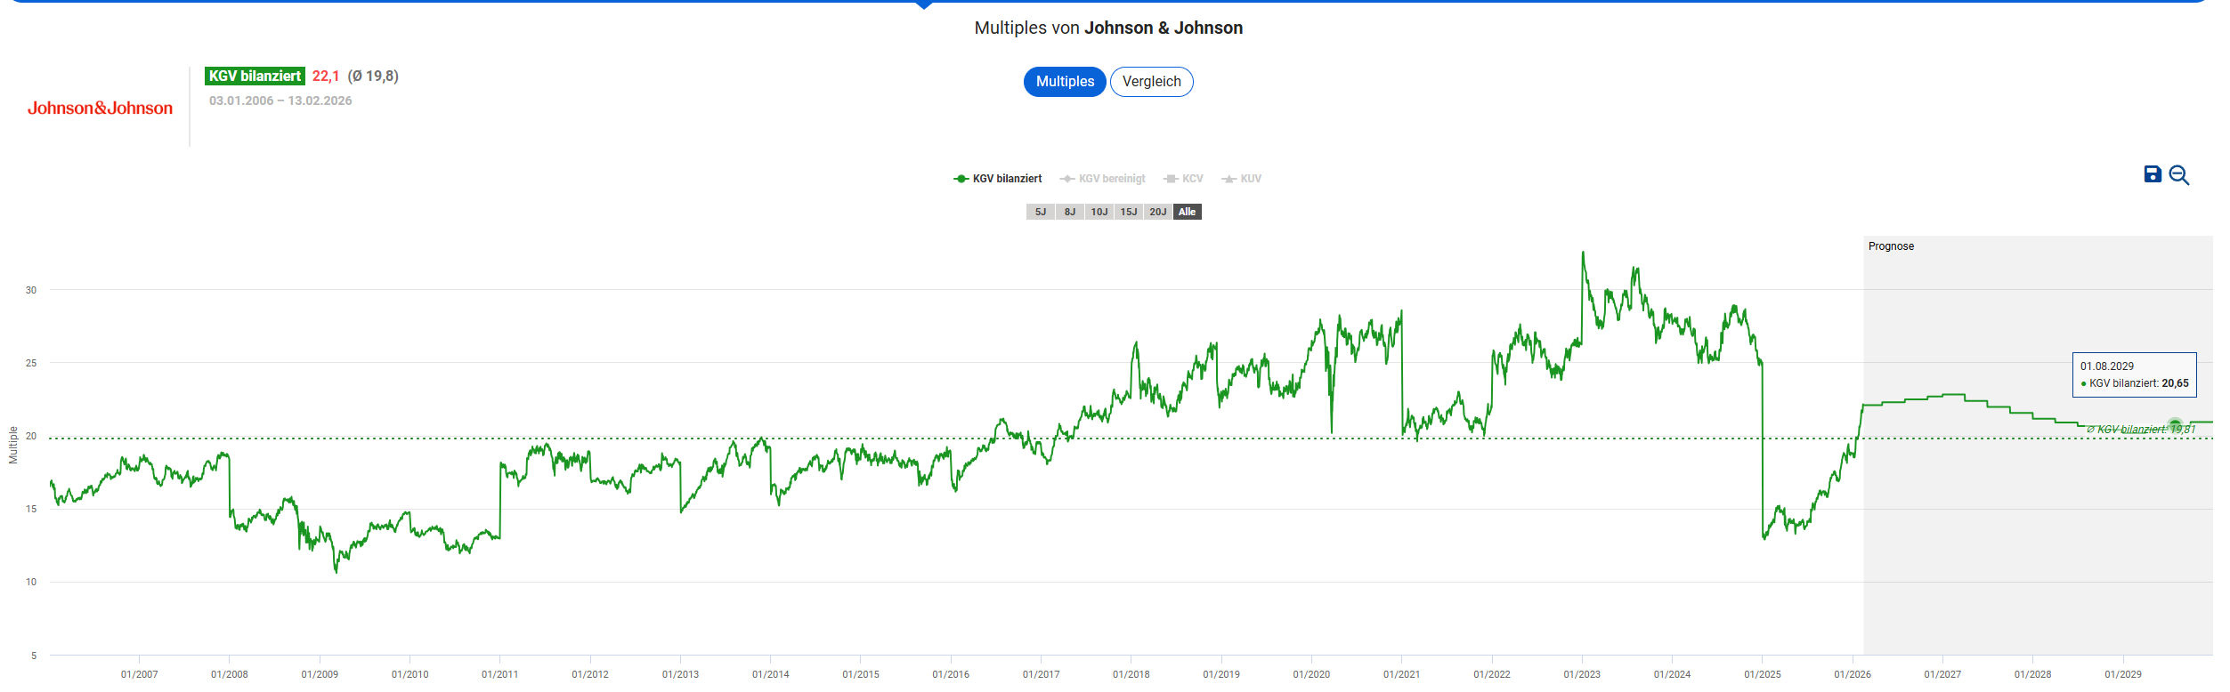The height and width of the screenshot is (692, 2230).
Task: Switch to the Multiples tab
Action: pyautogui.click(x=1065, y=82)
